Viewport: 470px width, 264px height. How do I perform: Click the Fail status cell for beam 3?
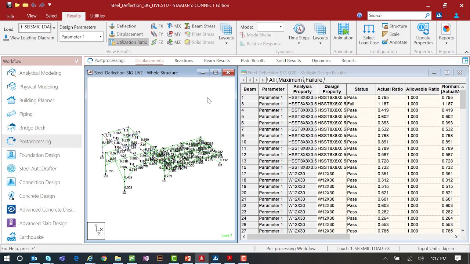coord(361,104)
